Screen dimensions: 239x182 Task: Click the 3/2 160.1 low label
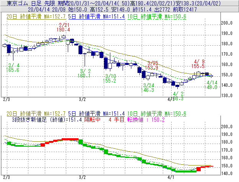[x=84, y=73]
